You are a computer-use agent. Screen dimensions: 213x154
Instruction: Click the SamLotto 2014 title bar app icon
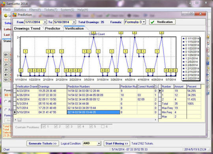point(3,4)
